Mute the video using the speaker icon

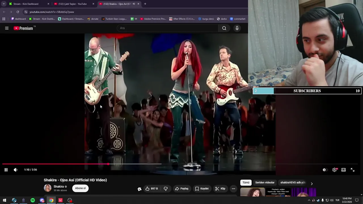click(16, 170)
